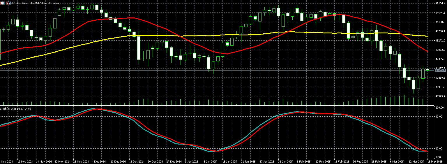Open the Depth of Market icon
The width and height of the screenshot is (447, 164).
[x=8, y=3]
